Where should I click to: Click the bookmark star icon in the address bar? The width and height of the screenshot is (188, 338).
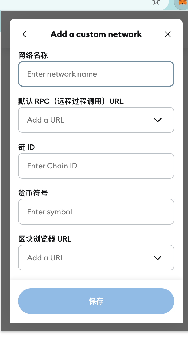click(156, 2)
